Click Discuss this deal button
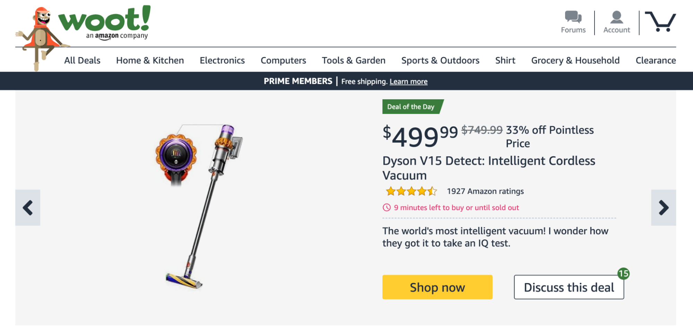This screenshot has height=326, width=693. 569,287
